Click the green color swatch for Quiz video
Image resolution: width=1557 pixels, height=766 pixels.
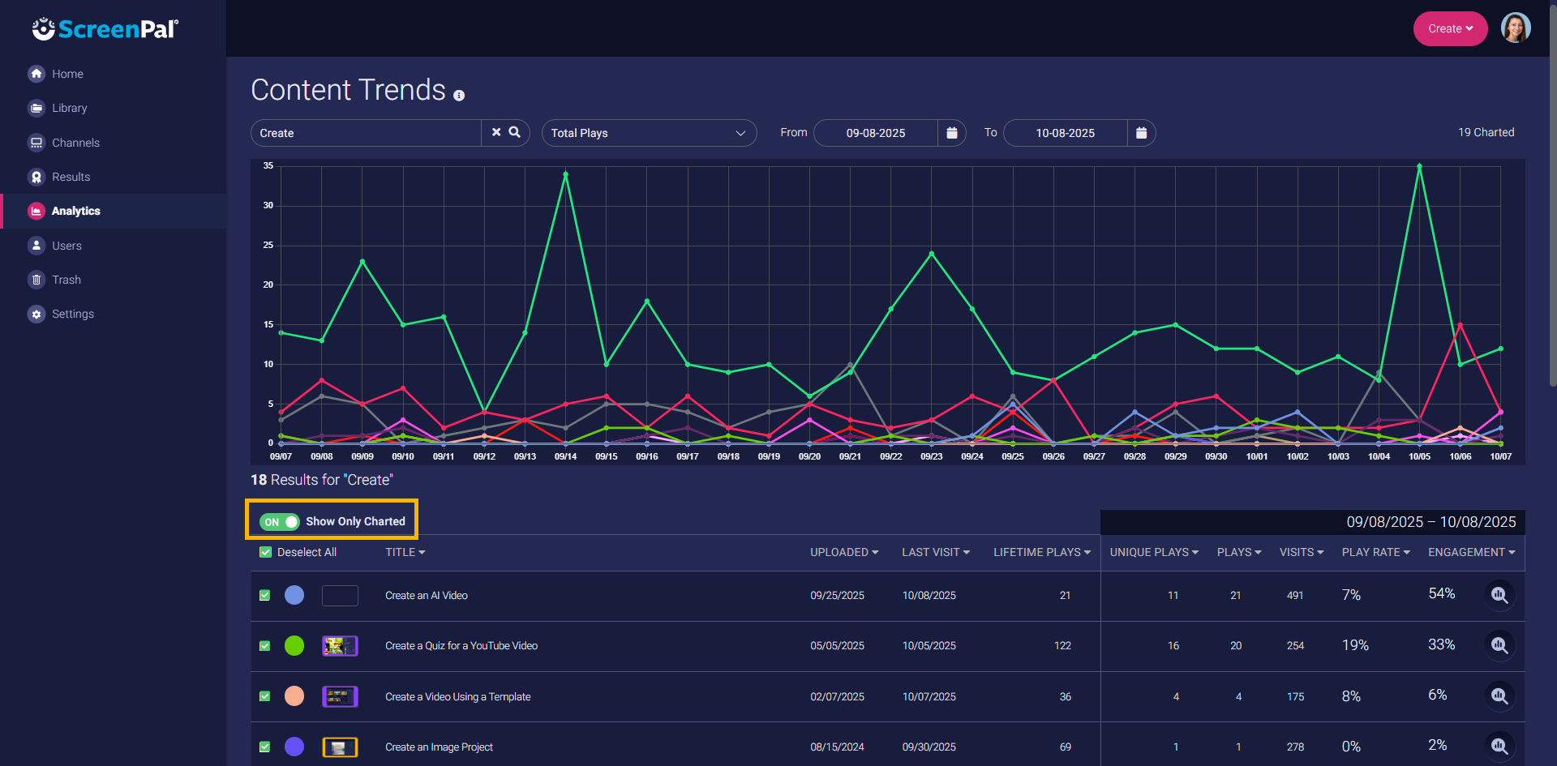coord(294,646)
